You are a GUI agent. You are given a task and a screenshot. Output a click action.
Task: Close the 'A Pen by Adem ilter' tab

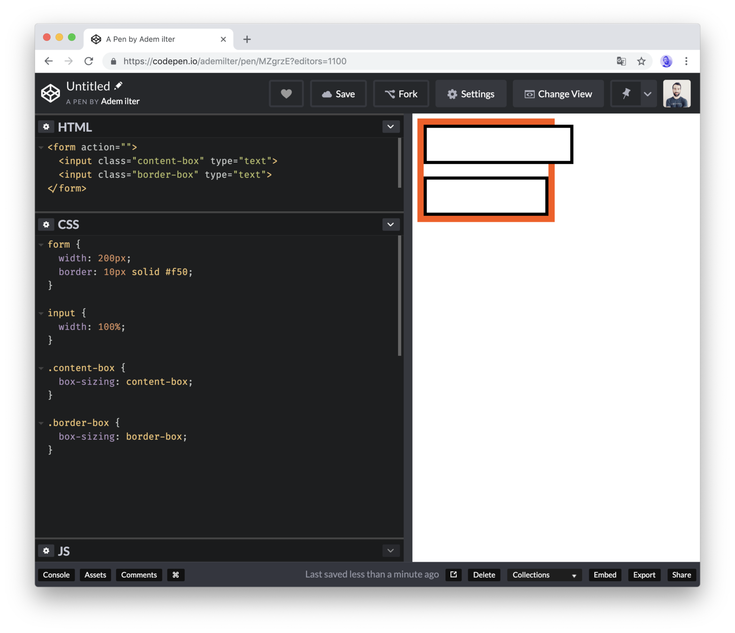[223, 39]
